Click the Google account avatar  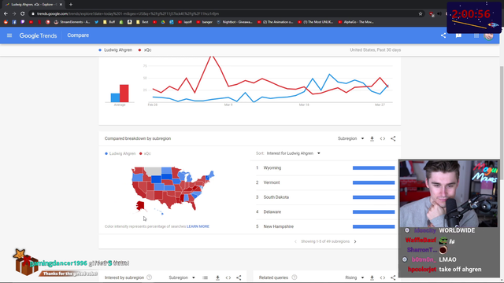pyautogui.click(x=488, y=35)
